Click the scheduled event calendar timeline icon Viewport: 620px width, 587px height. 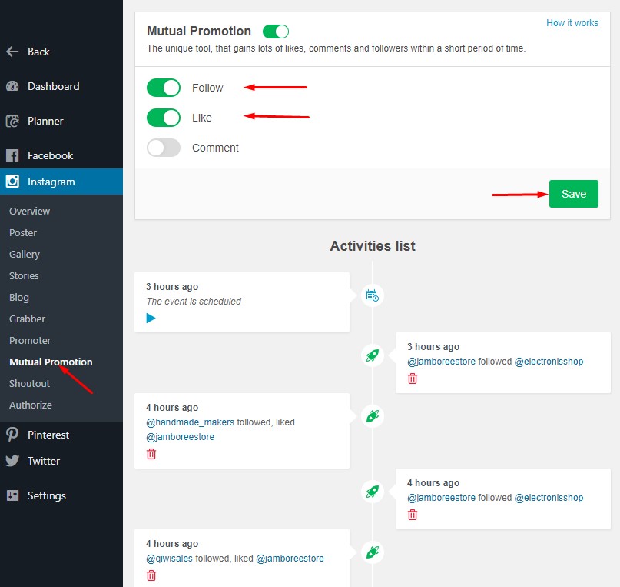click(372, 295)
